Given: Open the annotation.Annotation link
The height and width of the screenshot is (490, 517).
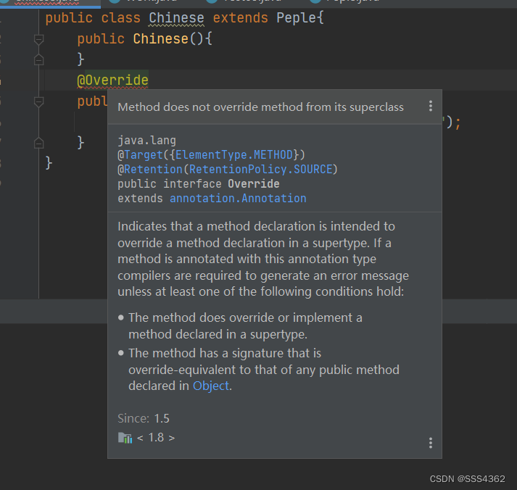Looking at the screenshot, I should tap(238, 199).
